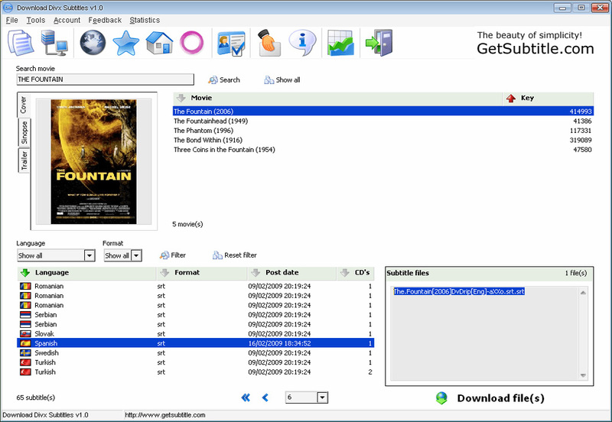Click The Fountain movie poster thumbnail
The image size is (612, 422).
(x=93, y=162)
